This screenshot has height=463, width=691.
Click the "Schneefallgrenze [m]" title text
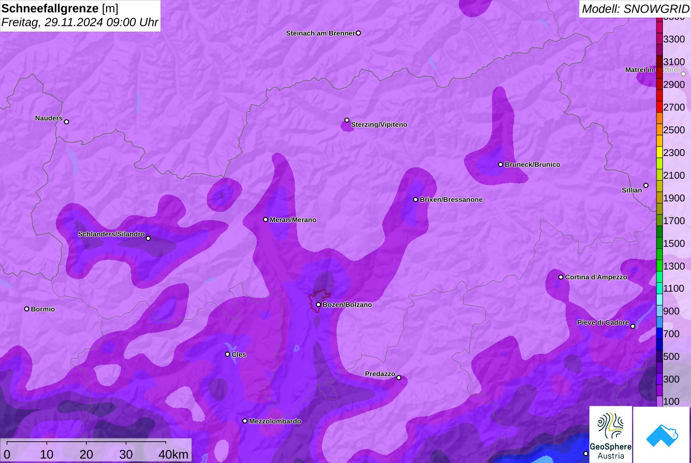tap(60, 8)
